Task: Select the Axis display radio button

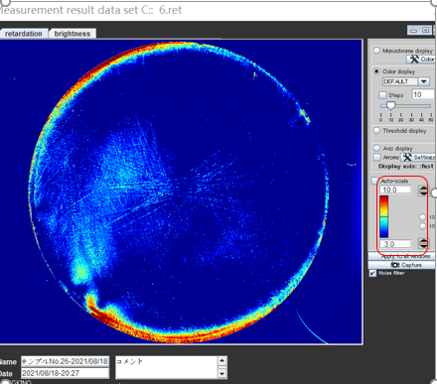Action: tap(376, 148)
